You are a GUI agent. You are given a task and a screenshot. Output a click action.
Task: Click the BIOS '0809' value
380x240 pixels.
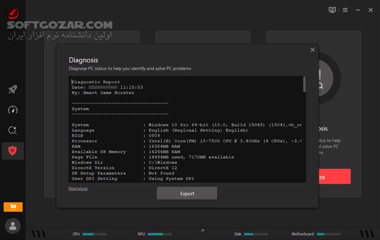point(154,135)
